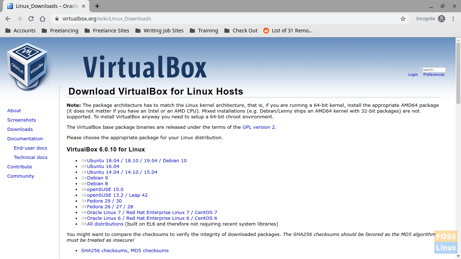Image resolution: width=461 pixels, height=259 pixels.
Task: Click the browser back arrow
Action: click(8, 19)
